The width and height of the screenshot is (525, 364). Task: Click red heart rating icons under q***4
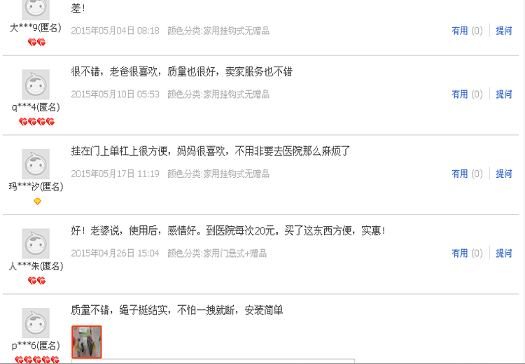coord(37,122)
